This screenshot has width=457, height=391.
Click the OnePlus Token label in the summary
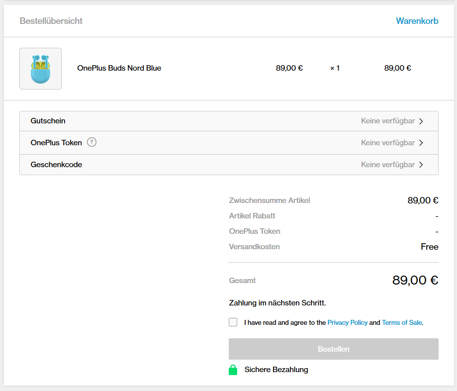tap(255, 231)
